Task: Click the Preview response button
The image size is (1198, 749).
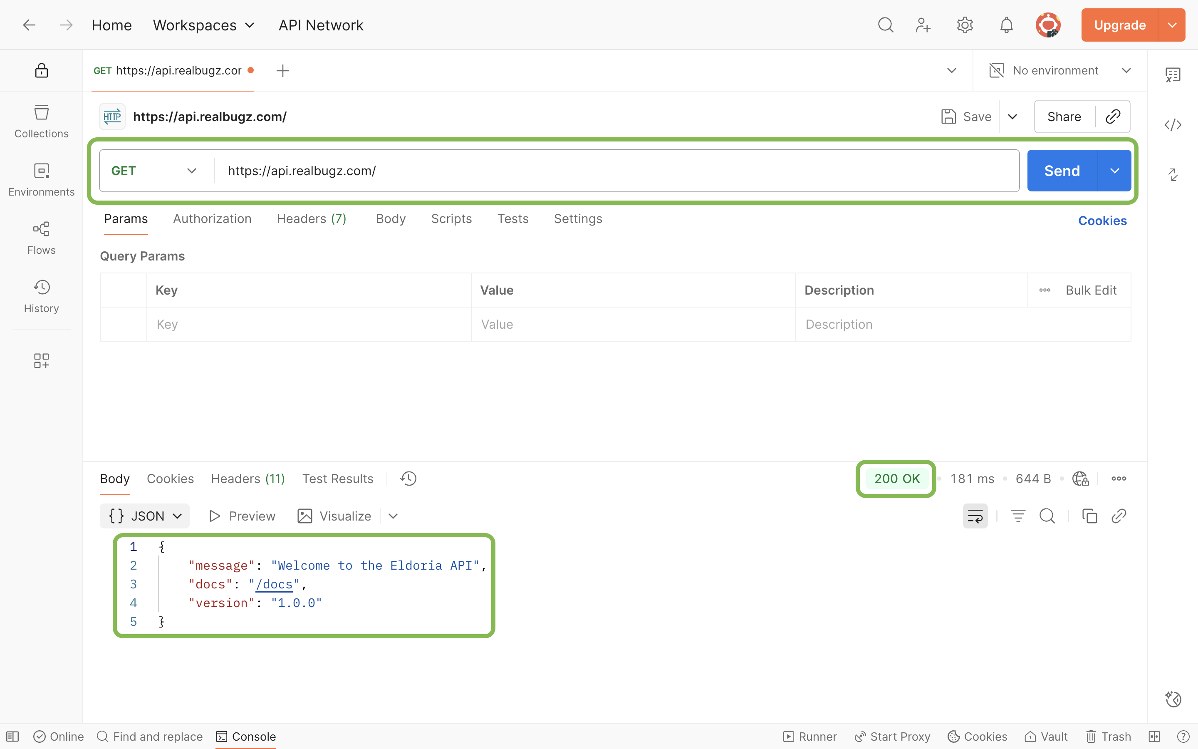Action: coord(242,516)
